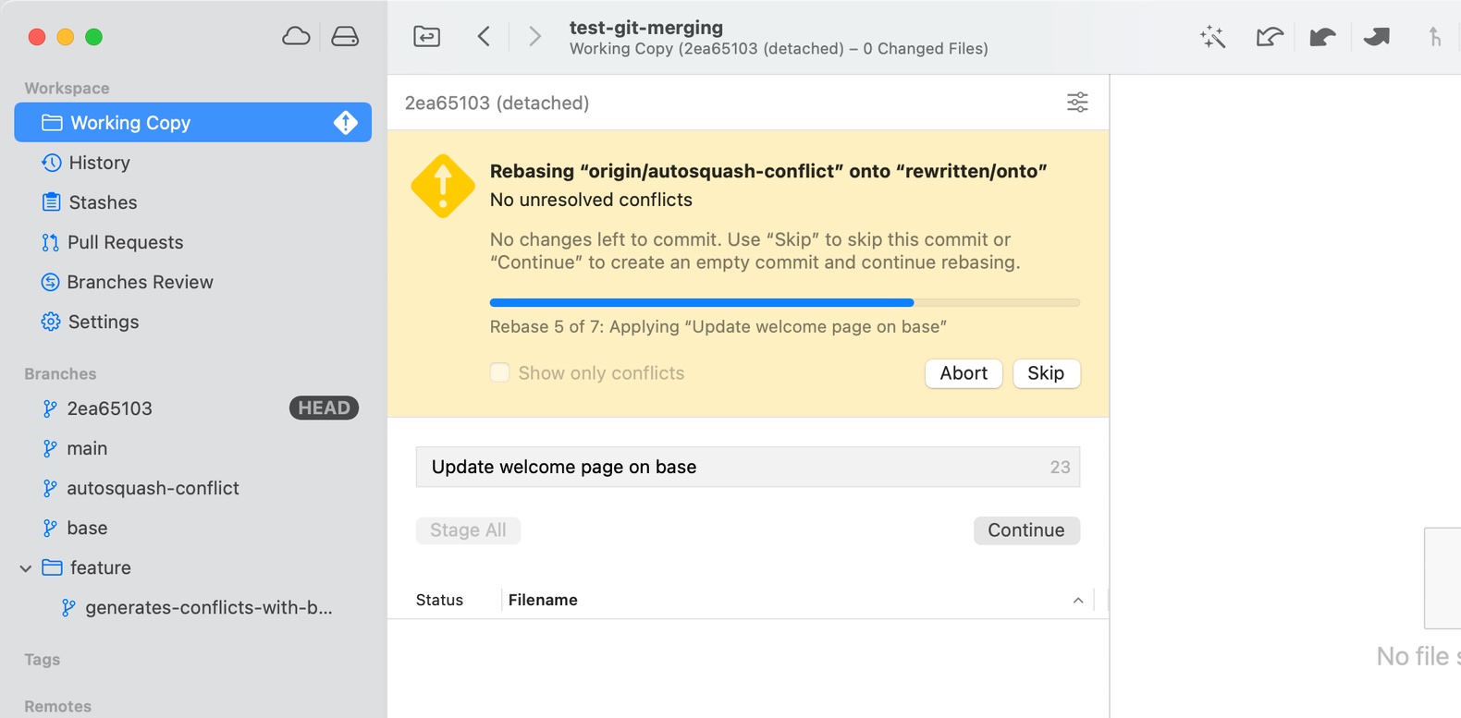This screenshot has height=718, width=1461.
Task: Click the cloud icon in the sidebar header
Action: point(296,37)
